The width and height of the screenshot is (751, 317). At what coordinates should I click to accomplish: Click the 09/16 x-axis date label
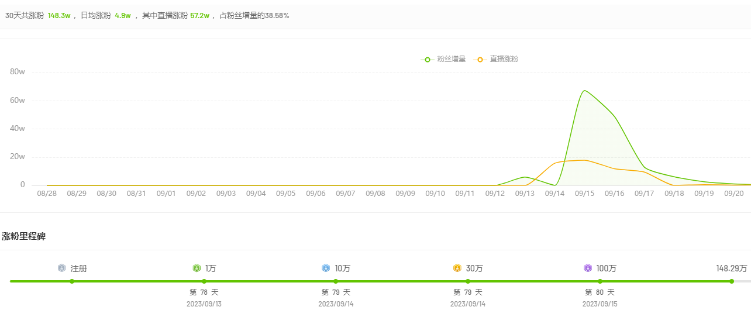coord(614,193)
